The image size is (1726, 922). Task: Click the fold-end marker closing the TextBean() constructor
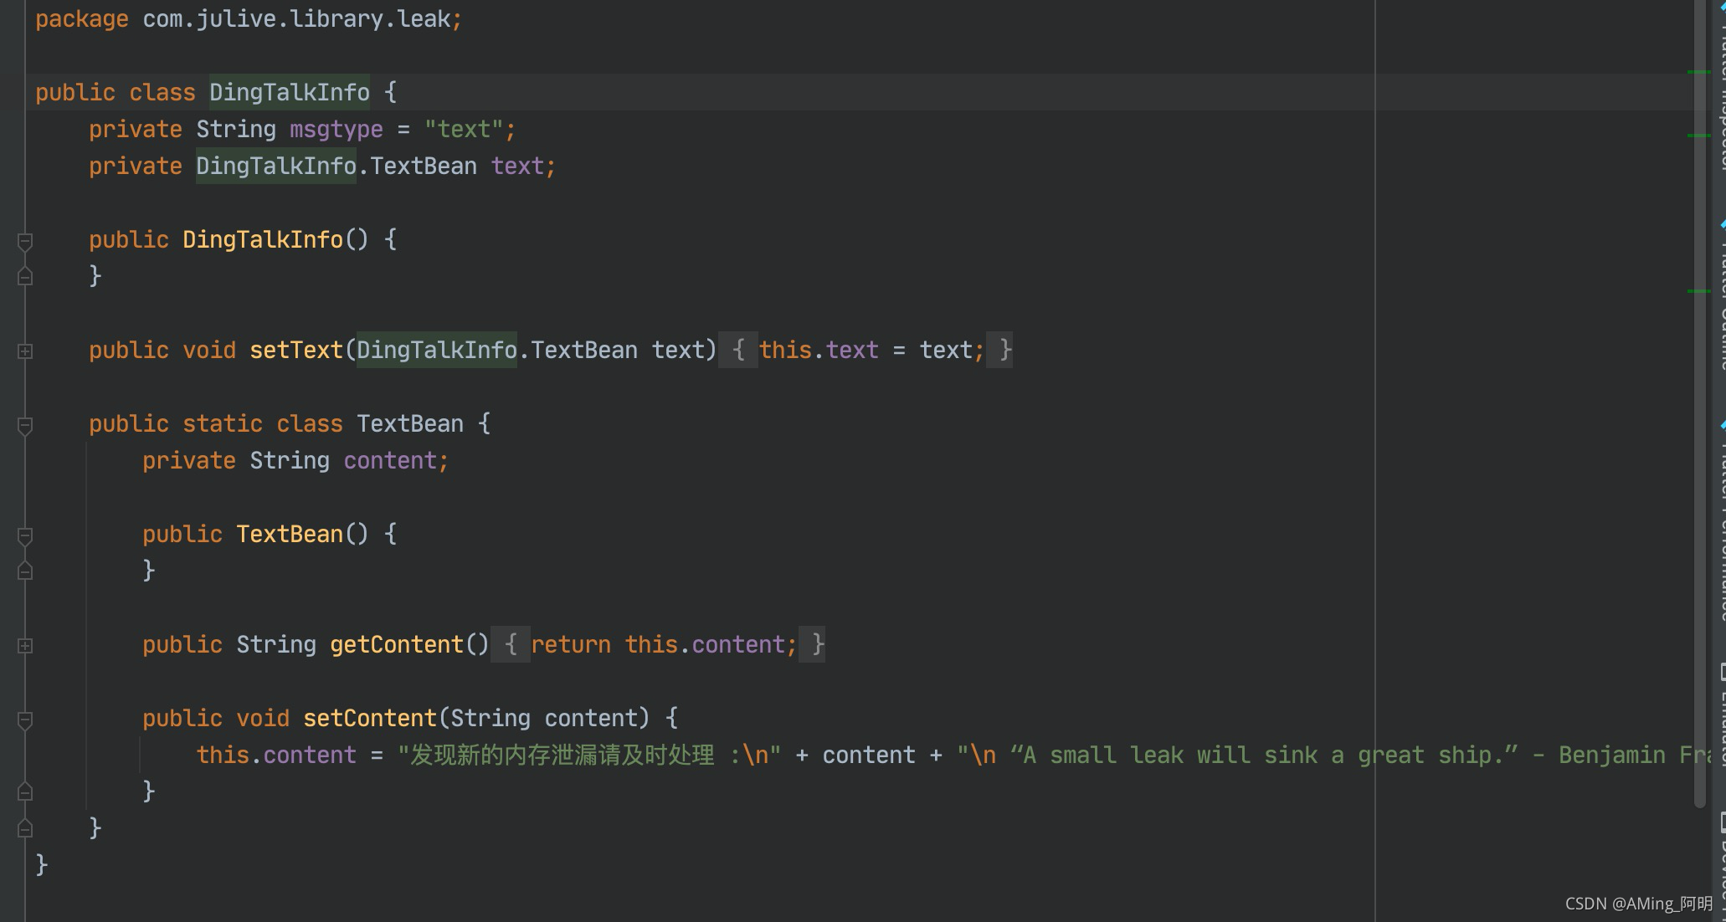coord(25,571)
